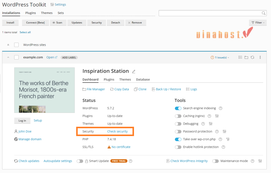
Task: Open the site Database tab
Action: coord(143,79)
